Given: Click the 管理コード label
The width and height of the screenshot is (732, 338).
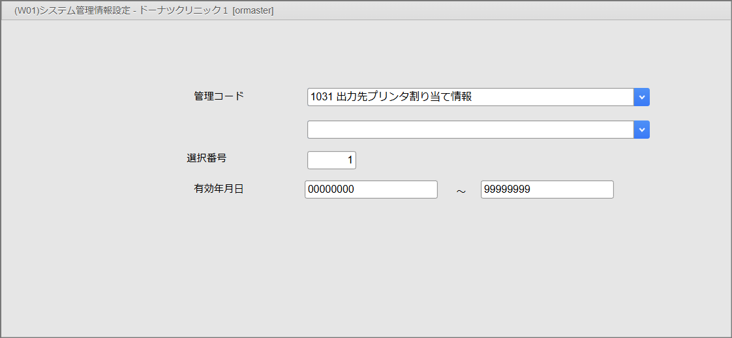Looking at the screenshot, I should click(x=219, y=96).
